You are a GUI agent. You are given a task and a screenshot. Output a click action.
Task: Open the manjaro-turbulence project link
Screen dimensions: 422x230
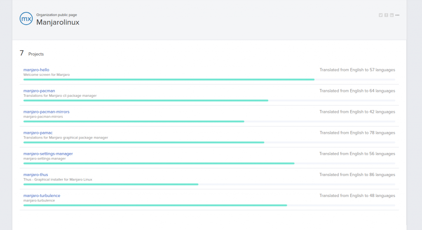pos(42,196)
